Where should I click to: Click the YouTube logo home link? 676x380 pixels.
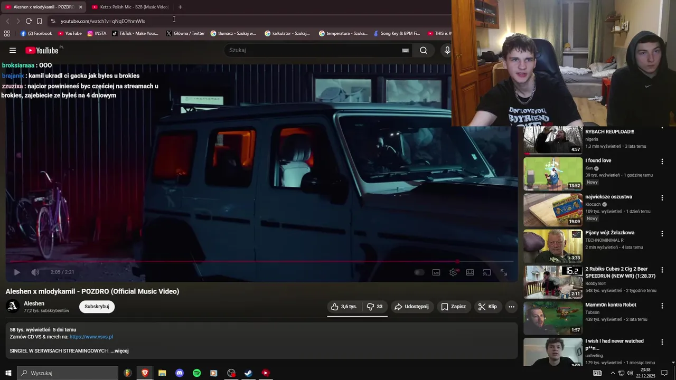point(42,50)
